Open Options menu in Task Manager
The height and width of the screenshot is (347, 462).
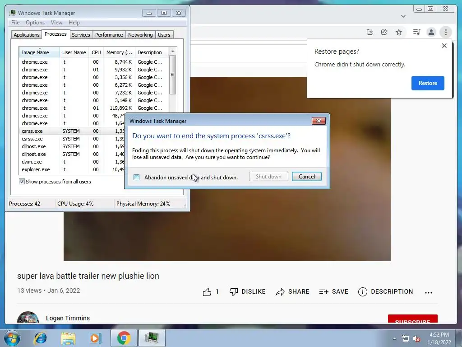tap(35, 23)
